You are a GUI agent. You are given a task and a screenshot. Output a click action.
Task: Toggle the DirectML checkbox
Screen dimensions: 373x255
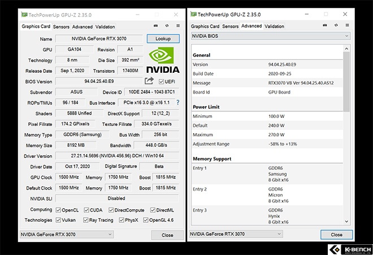[153, 210]
